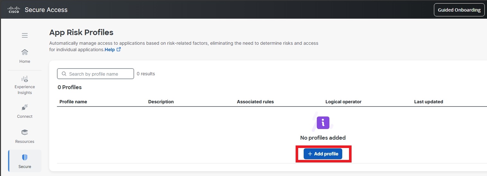Click the Description column header
The height and width of the screenshot is (176, 487).
coord(161,102)
